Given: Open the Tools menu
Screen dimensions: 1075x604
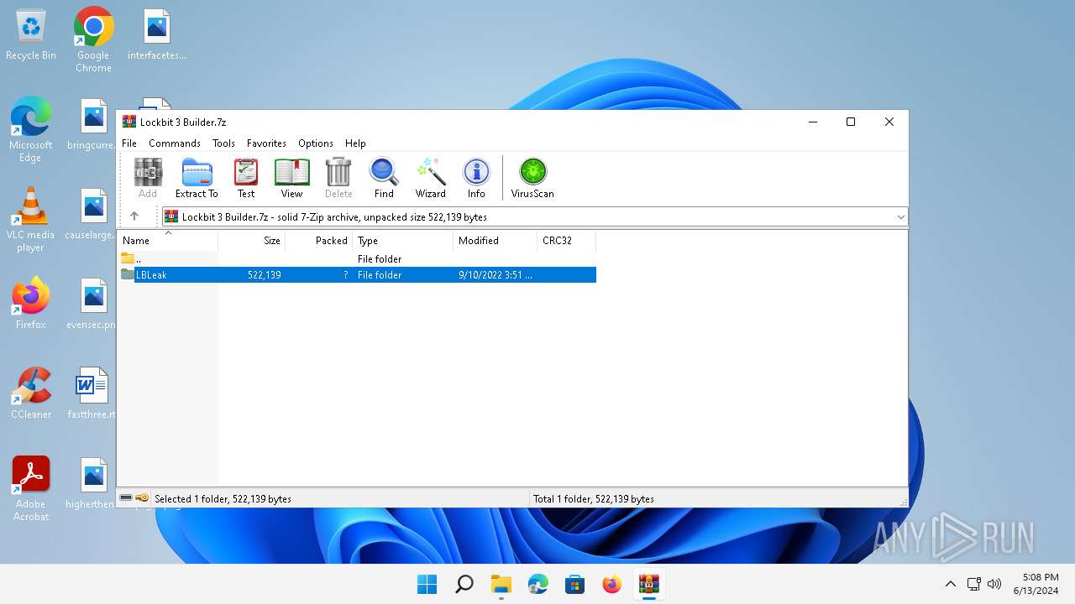Looking at the screenshot, I should click(x=223, y=143).
